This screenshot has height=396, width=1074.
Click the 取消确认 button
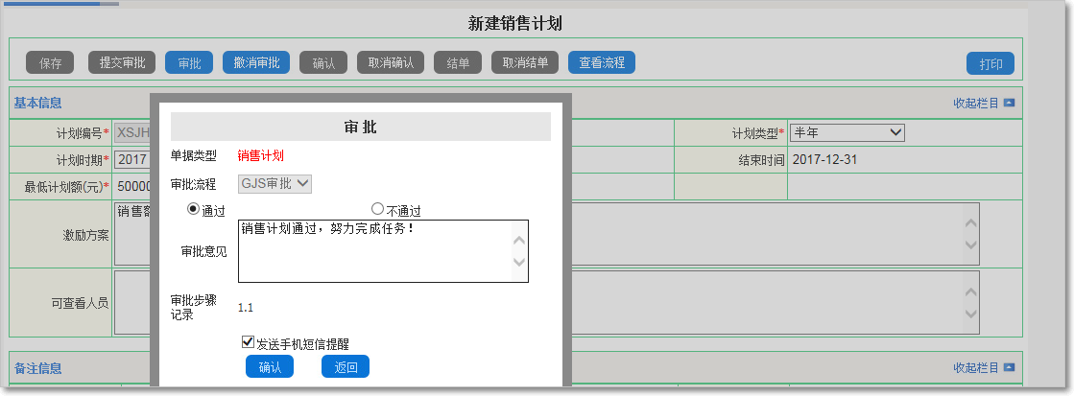[x=391, y=63]
